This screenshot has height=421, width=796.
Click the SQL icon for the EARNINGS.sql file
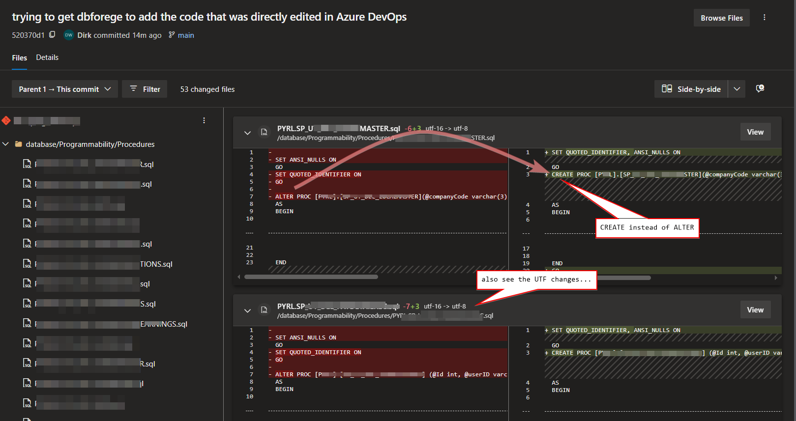click(28, 324)
